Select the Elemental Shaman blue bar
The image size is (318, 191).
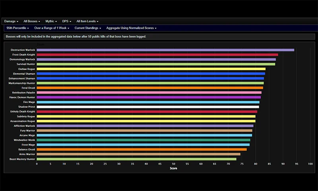[x=151, y=74]
